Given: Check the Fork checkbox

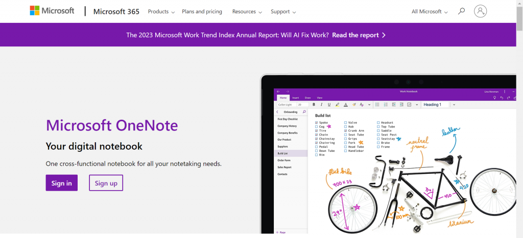Looking at the screenshot, I should pos(346,143).
